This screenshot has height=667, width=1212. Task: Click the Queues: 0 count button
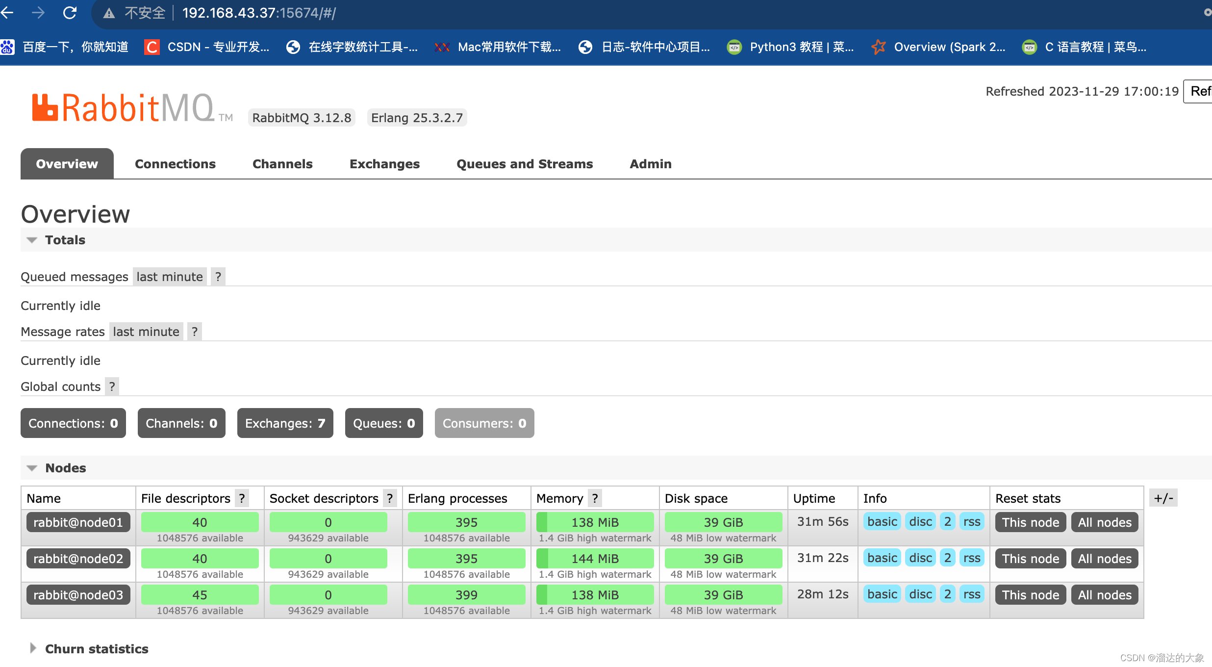(x=384, y=423)
